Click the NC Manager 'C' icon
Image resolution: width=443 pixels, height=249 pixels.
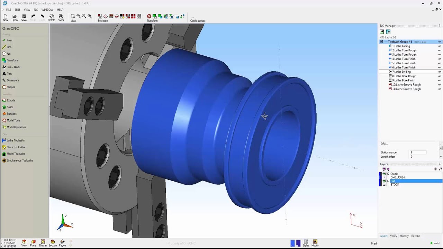click(x=388, y=32)
